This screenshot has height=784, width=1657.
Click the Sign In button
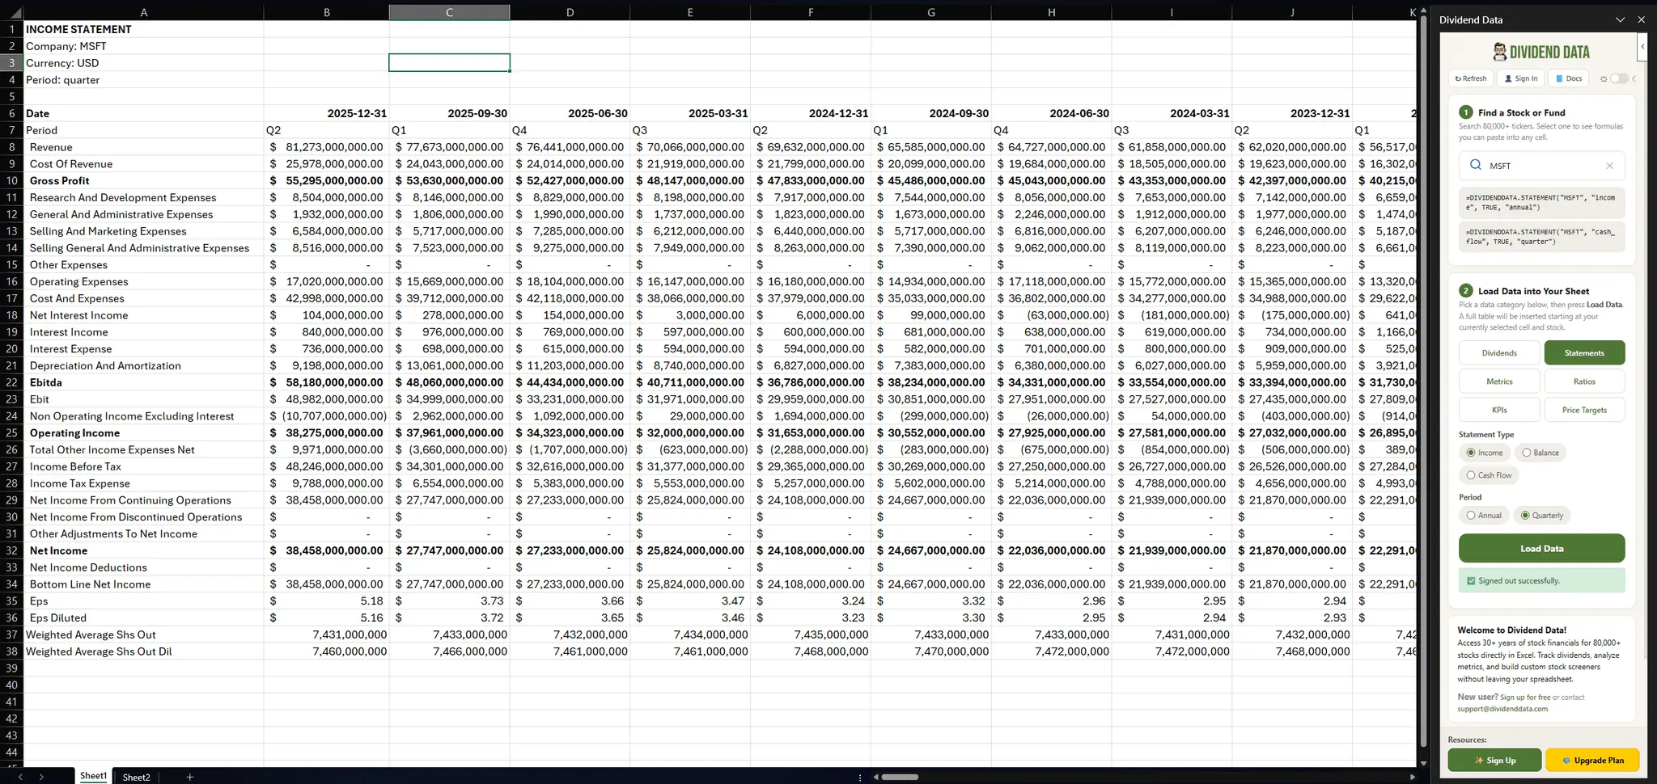click(1521, 78)
